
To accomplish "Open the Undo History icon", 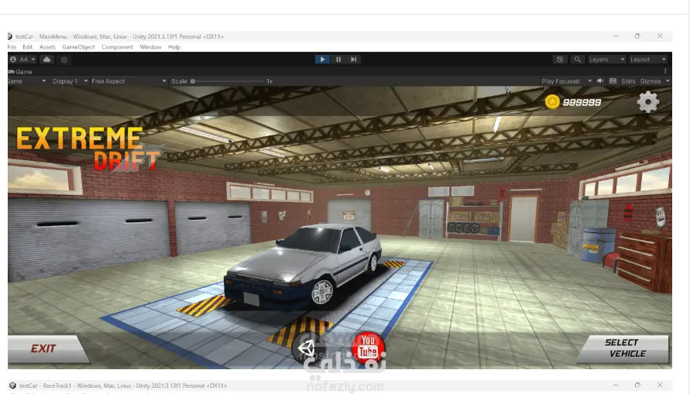I will coord(560,60).
